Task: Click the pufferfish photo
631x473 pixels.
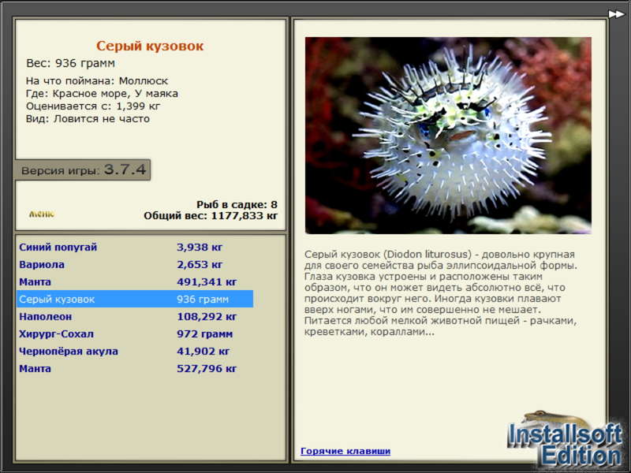Action: click(x=448, y=136)
